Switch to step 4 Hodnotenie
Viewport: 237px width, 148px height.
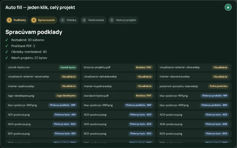coord(93,20)
